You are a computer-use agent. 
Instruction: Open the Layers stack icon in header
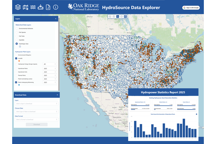[x=18, y=7]
